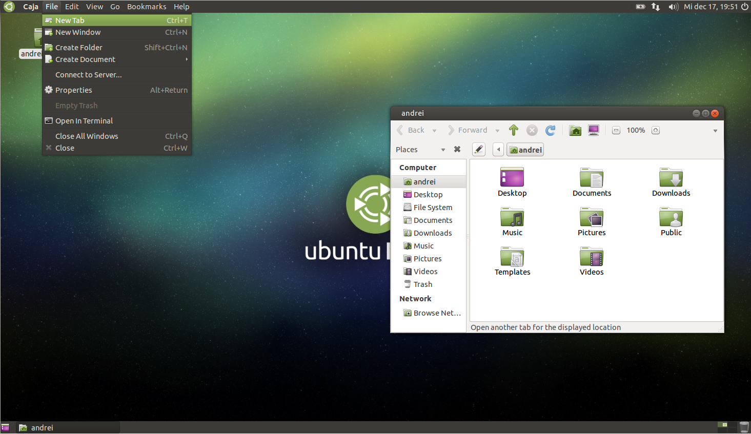Screen dimensions: 751x434
Task: Click the Stop loading icon
Action: tap(532, 130)
